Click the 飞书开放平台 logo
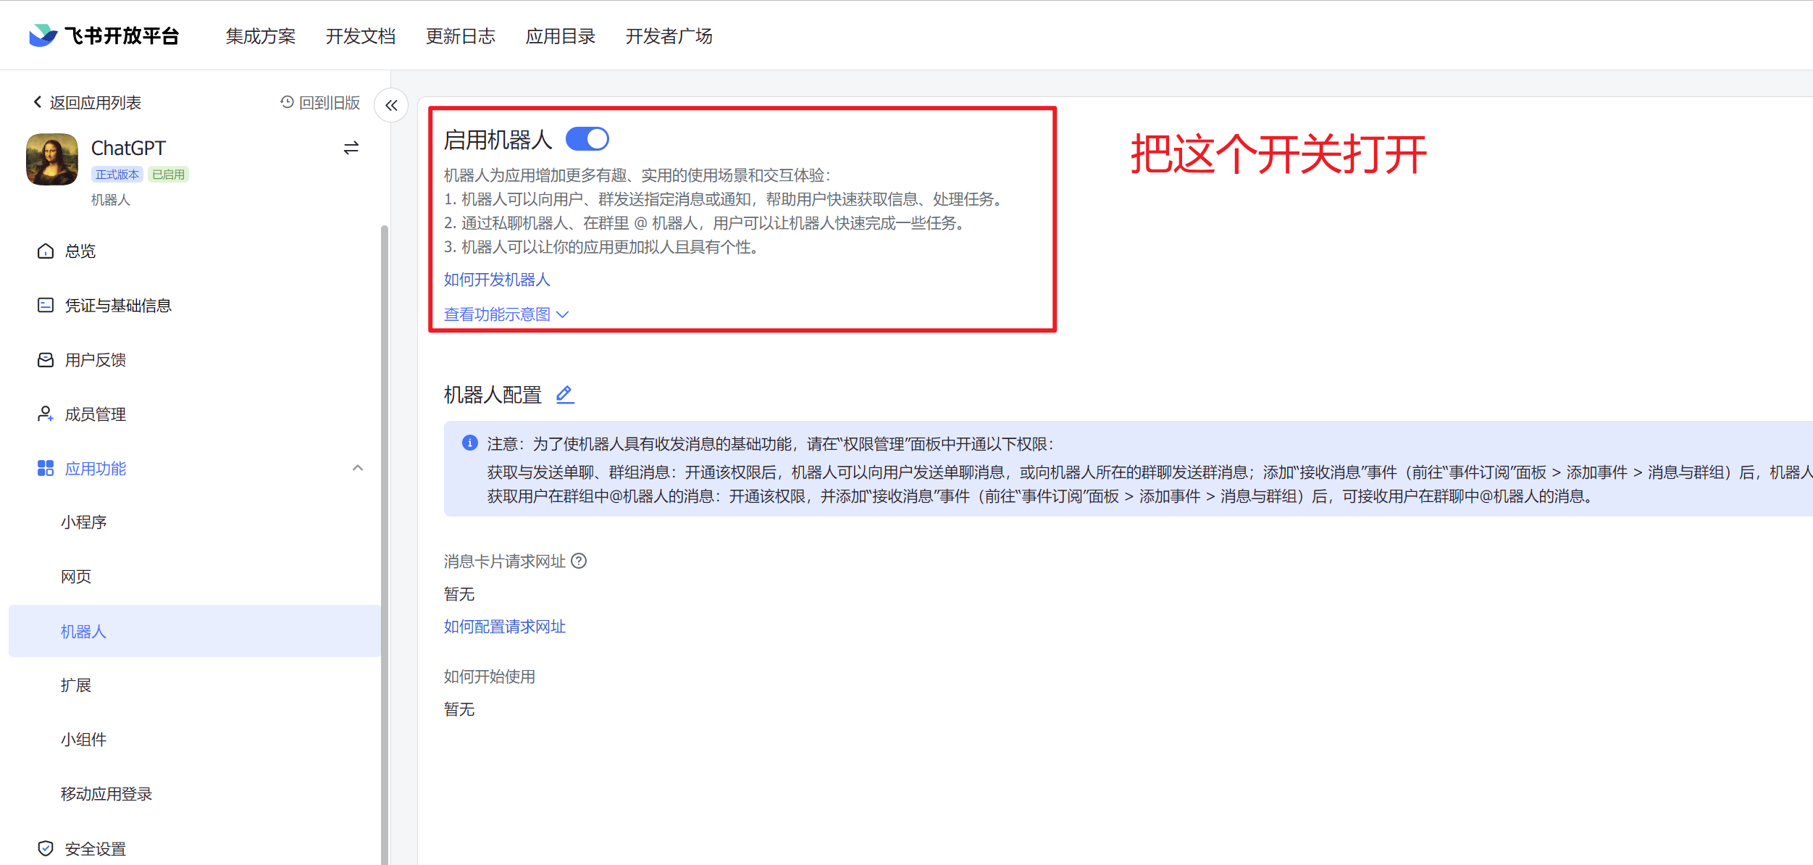The height and width of the screenshot is (865, 1813). pos(104,35)
